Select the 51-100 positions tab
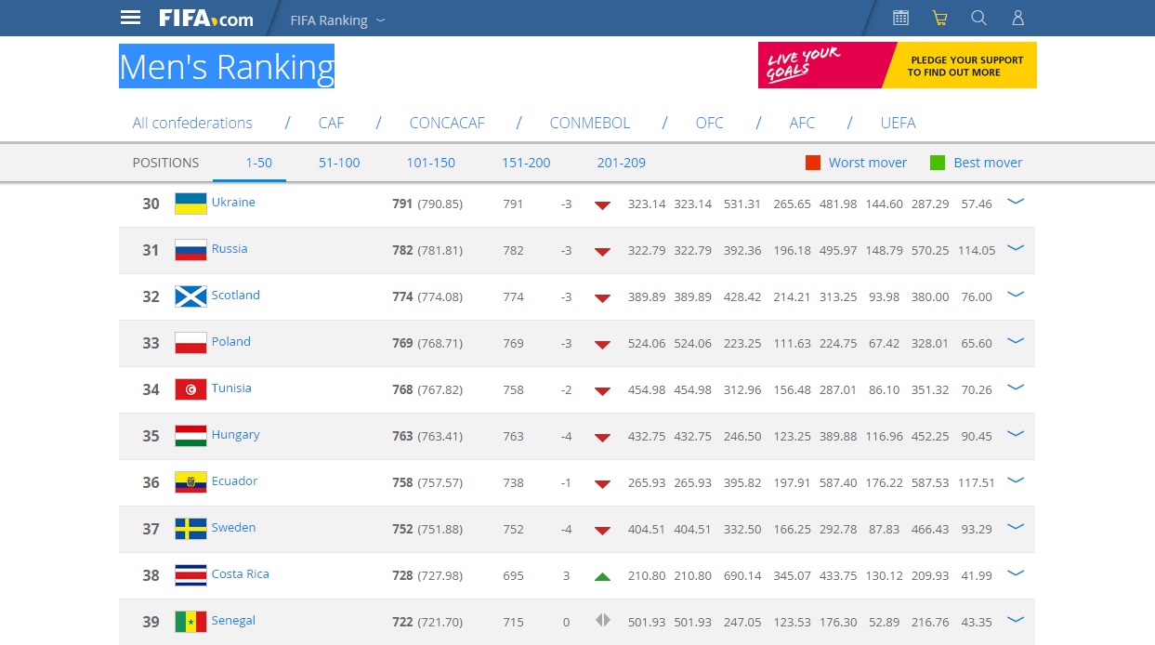 (339, 163)
